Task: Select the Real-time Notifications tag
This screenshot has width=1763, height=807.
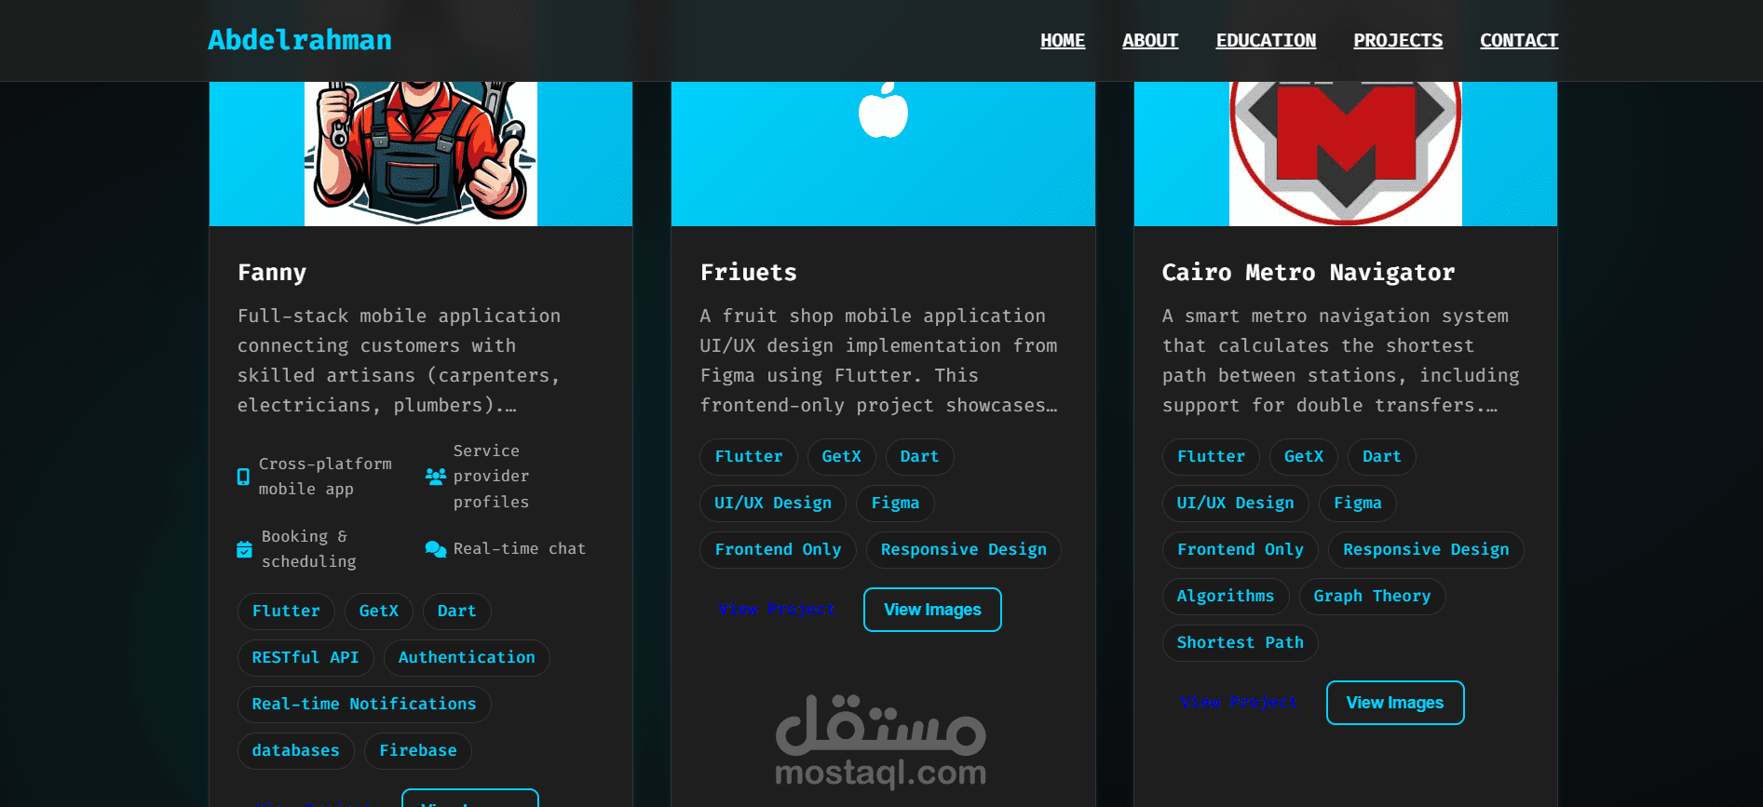Action: 364,704
